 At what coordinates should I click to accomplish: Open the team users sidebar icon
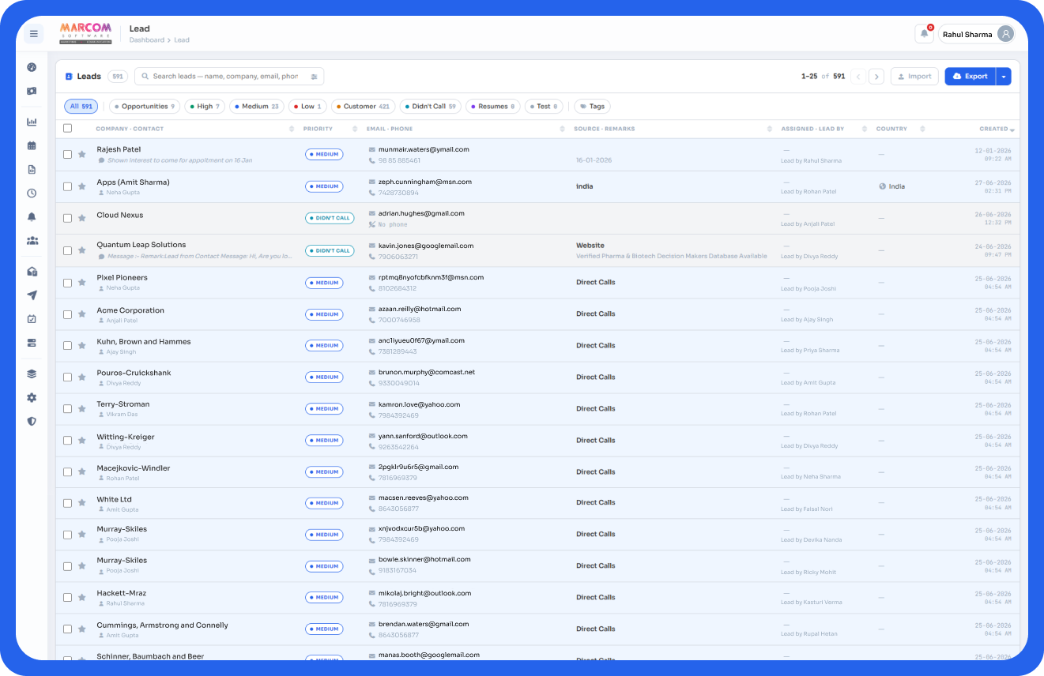32,240
